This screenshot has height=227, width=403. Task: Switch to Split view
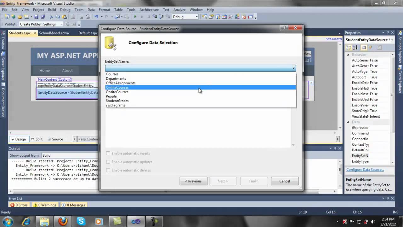point(37,139)
